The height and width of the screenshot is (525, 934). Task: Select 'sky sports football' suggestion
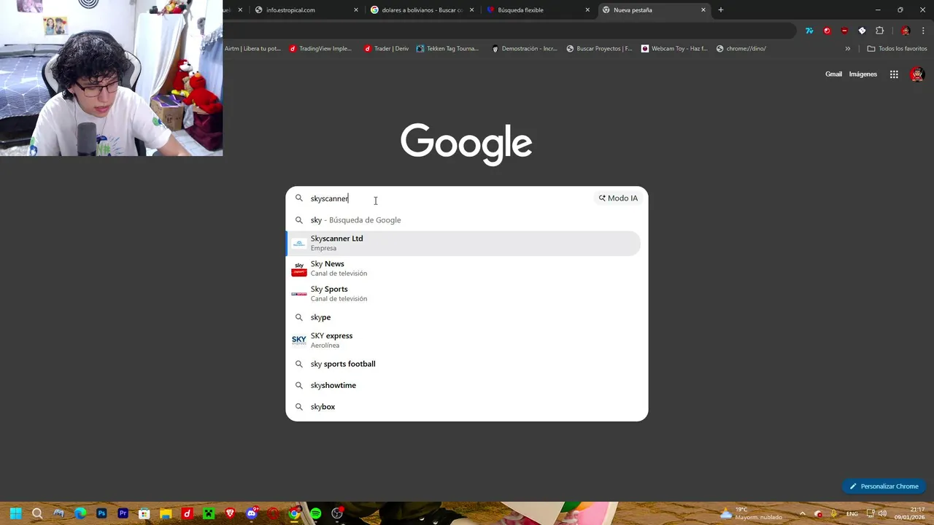[463, 364]
